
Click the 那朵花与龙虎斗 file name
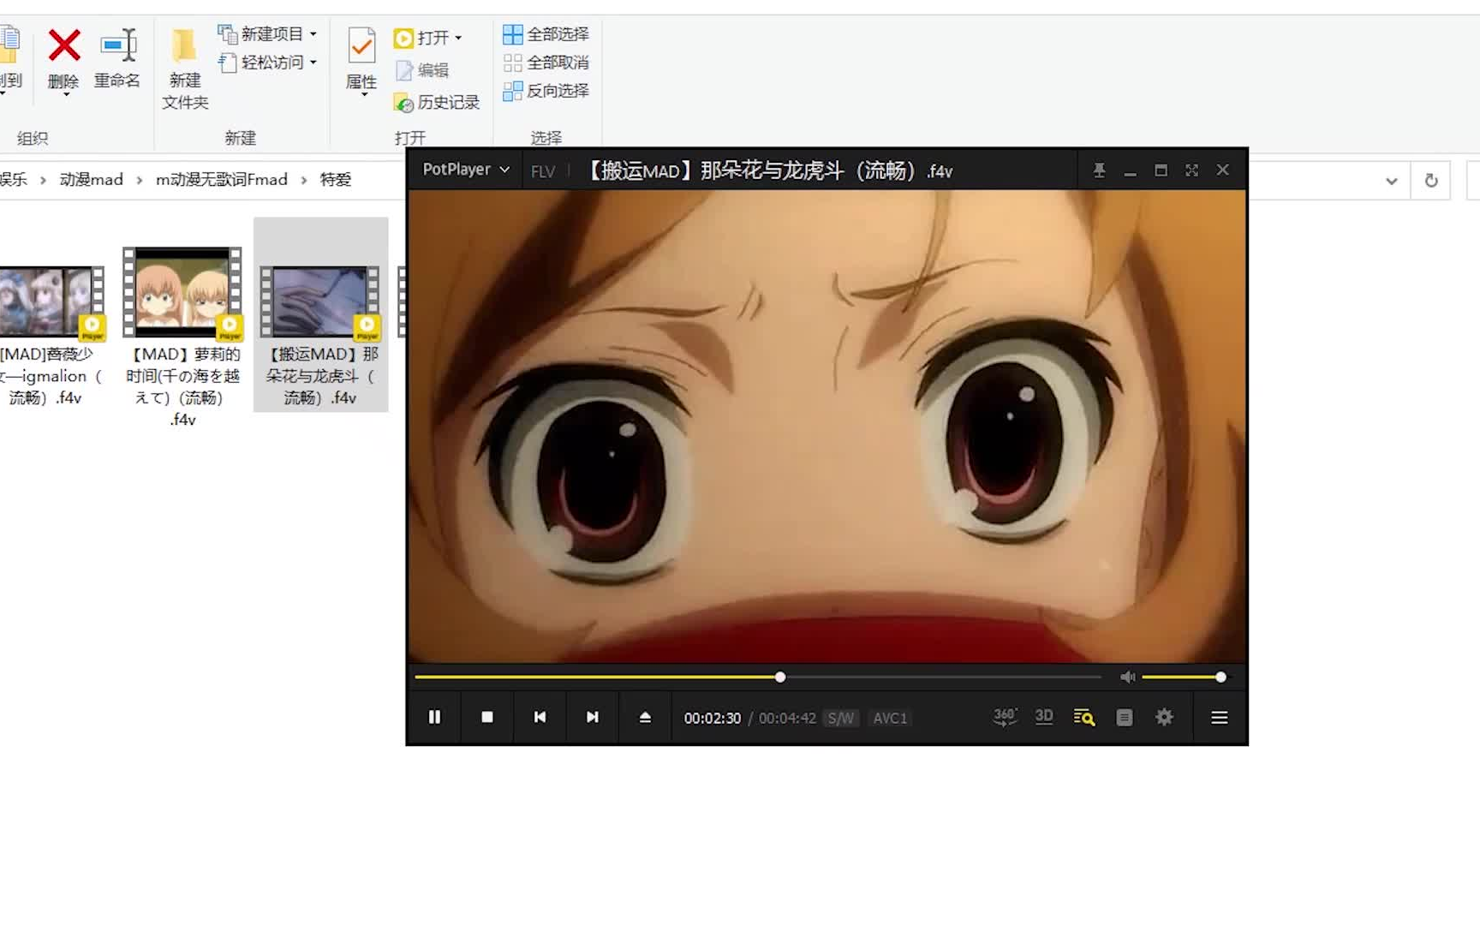[320, 376]
